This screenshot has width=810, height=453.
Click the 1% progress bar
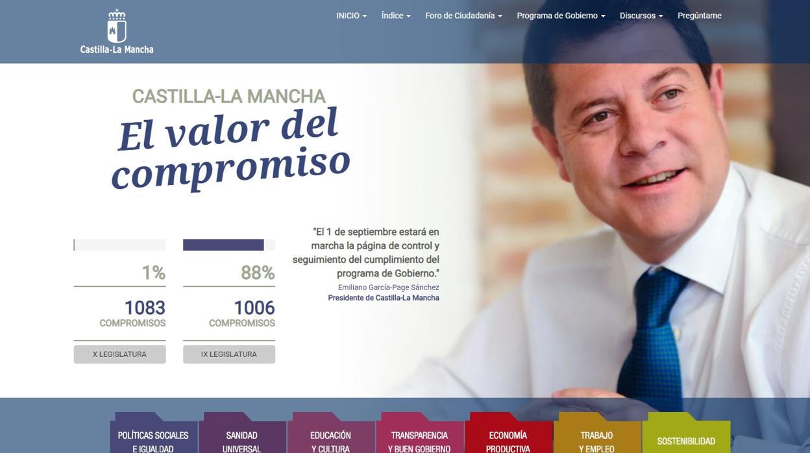pyautogui.click(x=119, y=245)
